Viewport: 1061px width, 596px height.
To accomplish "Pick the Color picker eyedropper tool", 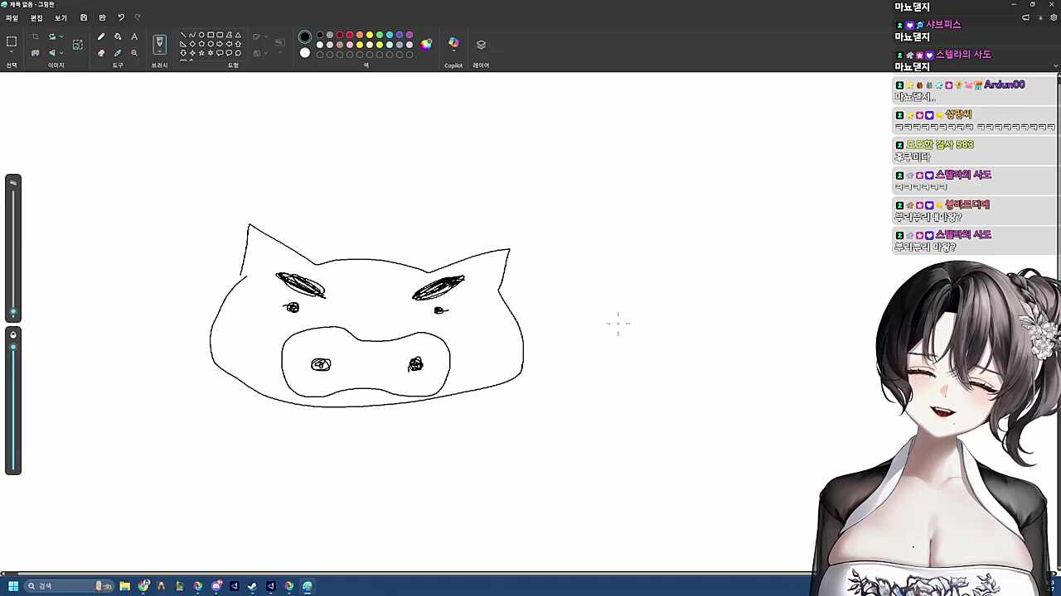I will click(118, 53).
